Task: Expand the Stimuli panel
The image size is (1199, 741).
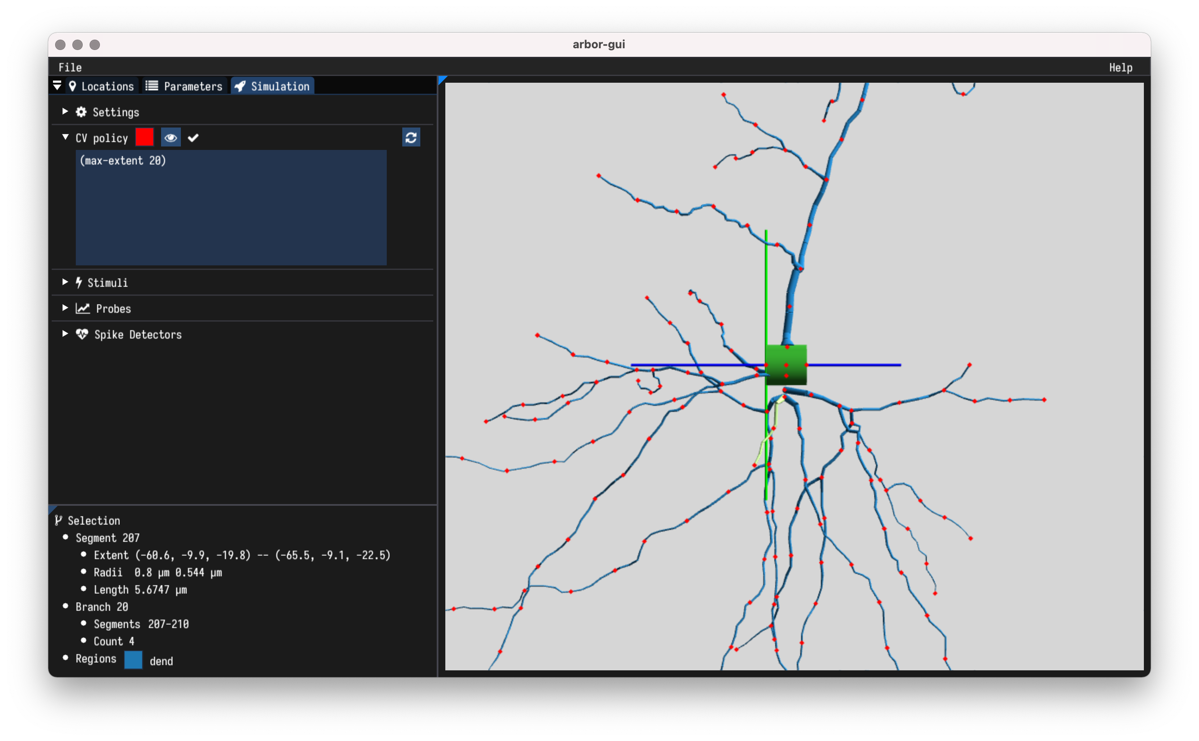Action: [x=67, y=283]
